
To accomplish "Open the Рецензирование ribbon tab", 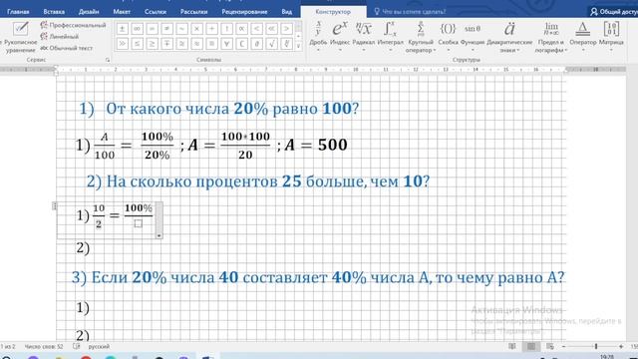I will click(244, 12).
